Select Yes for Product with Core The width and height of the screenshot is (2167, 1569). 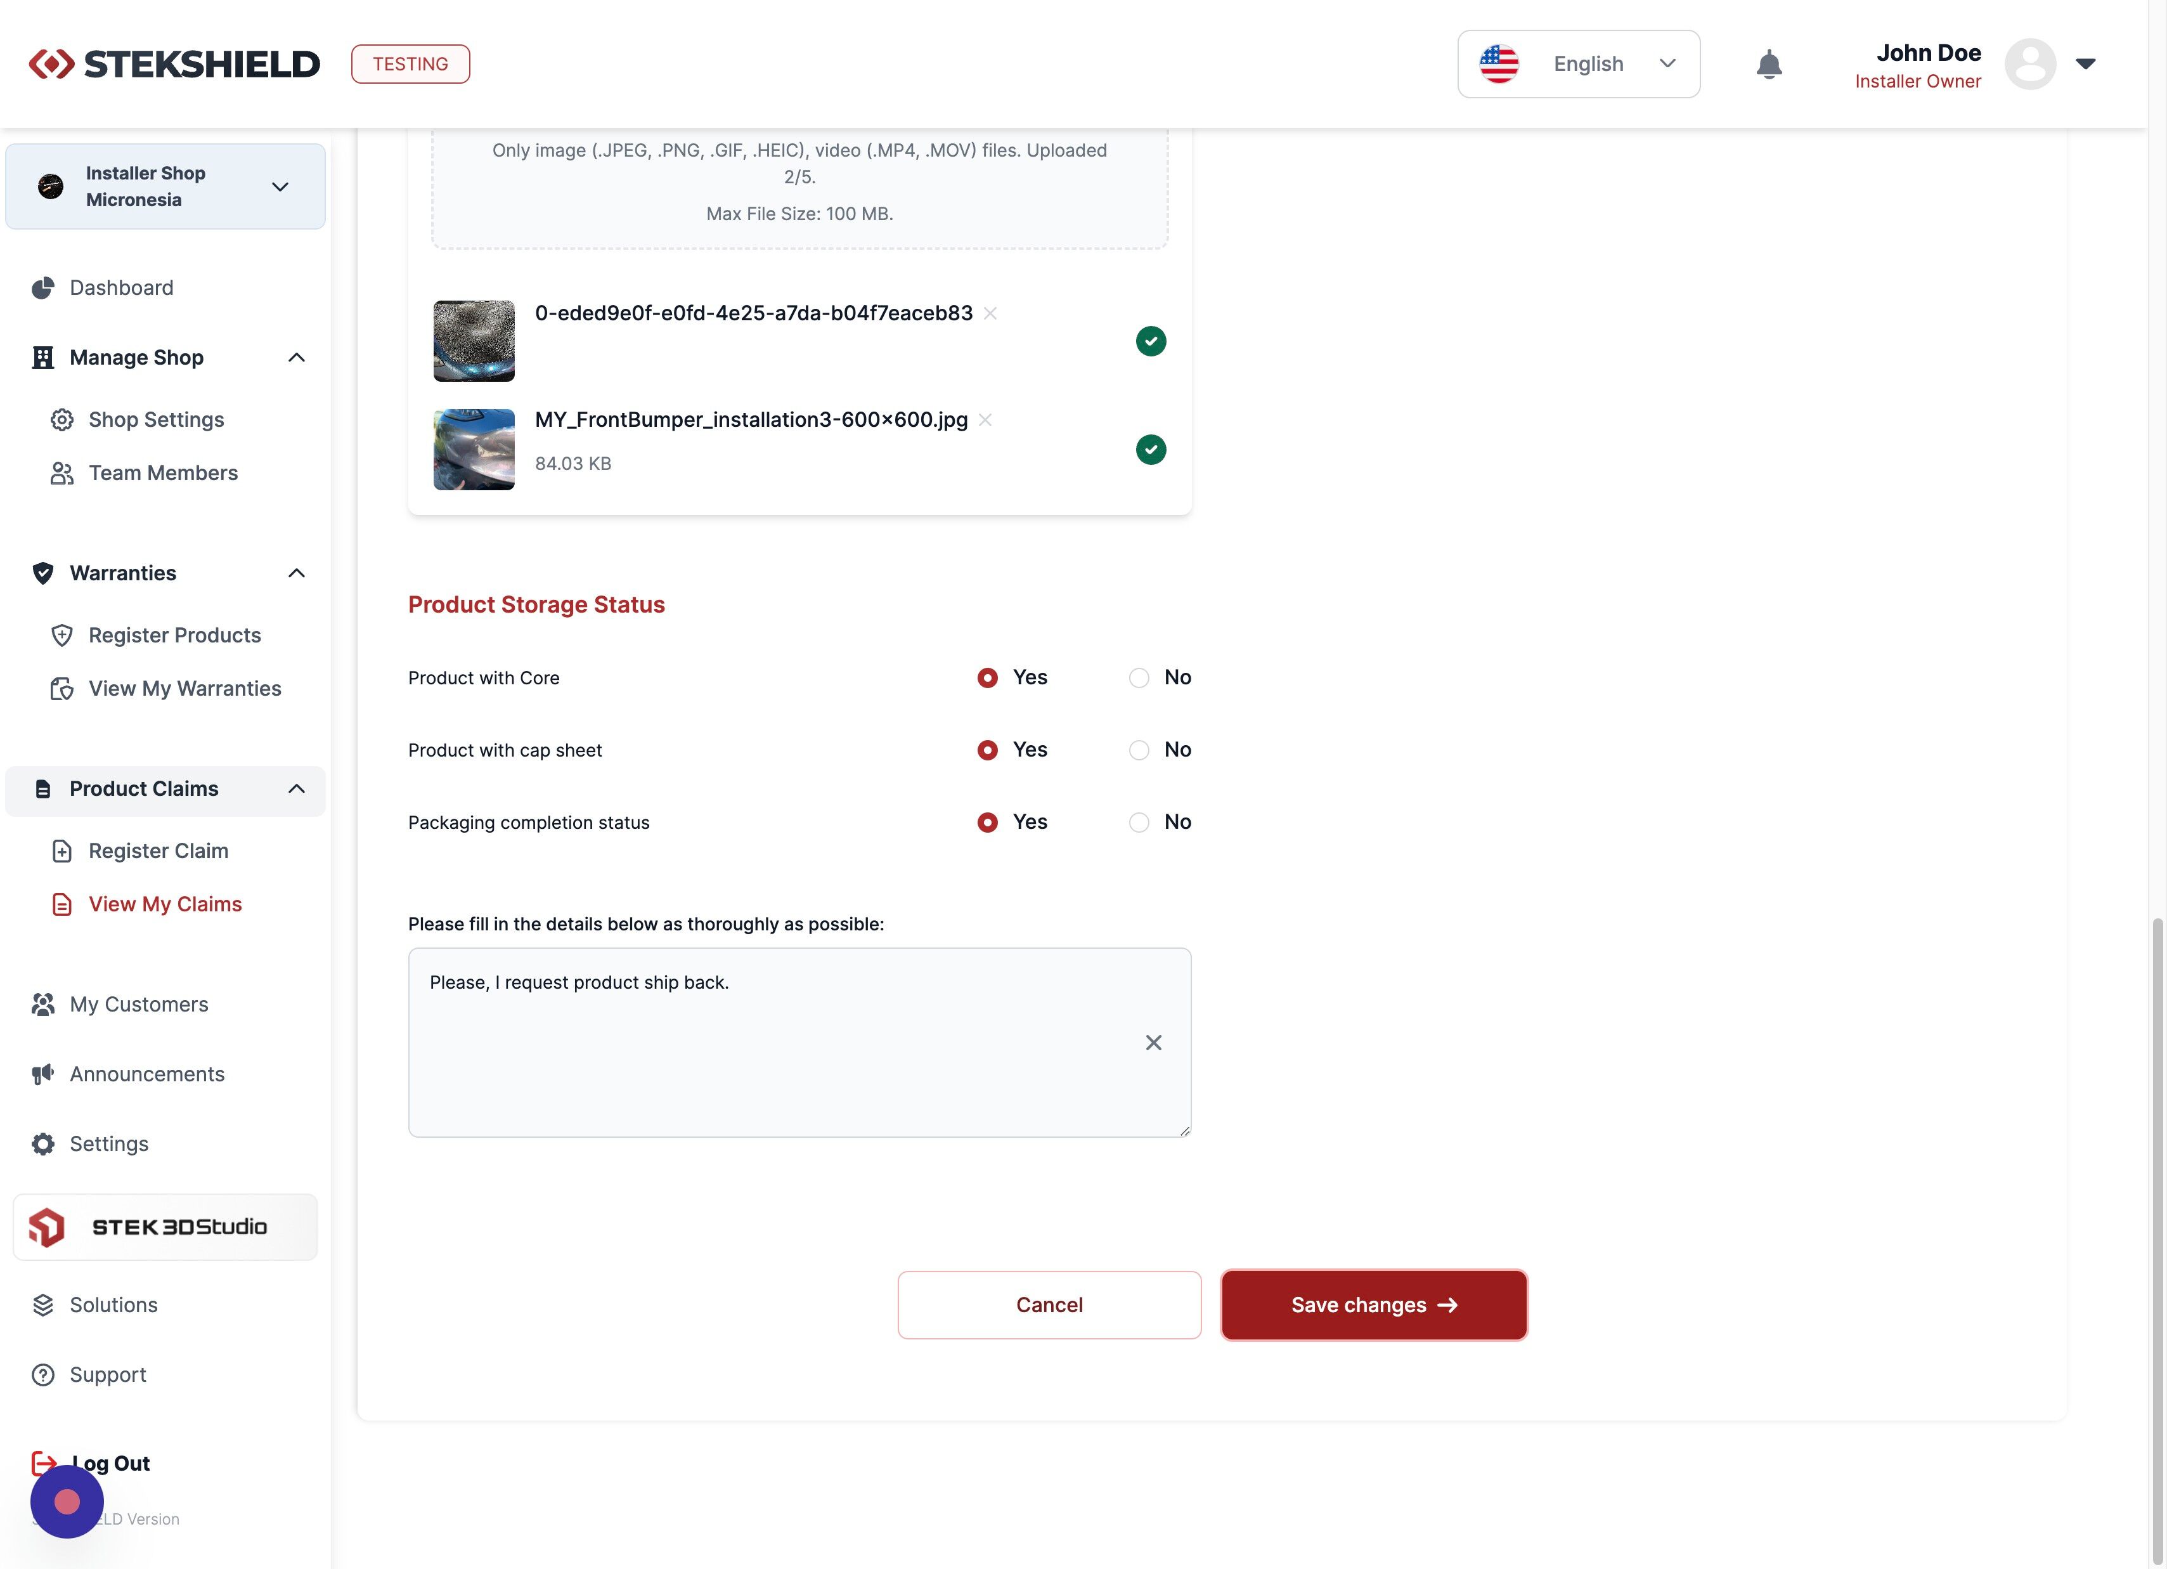[988, 677]
